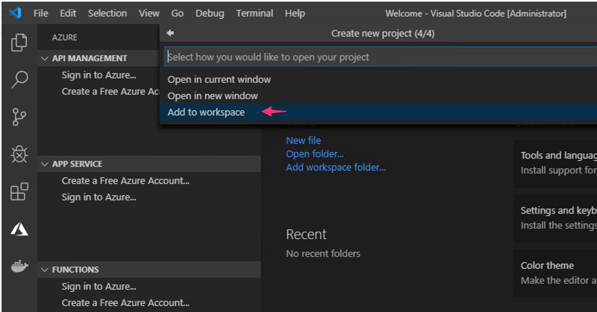The height and width of the screenshot is (312, 597).
Task: Choose 'Add to workspace' option
Action: [206, 112]
